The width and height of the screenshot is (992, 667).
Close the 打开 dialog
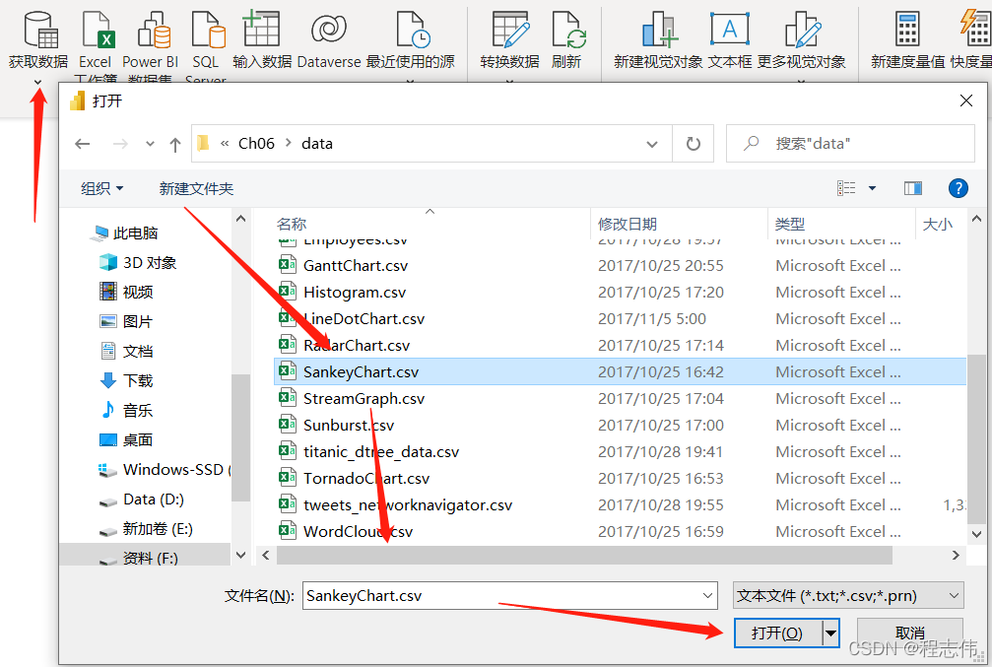point(966,100)
